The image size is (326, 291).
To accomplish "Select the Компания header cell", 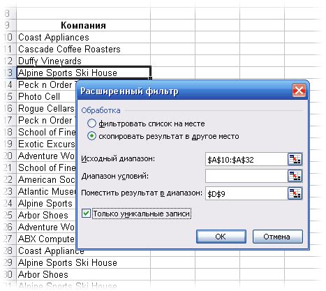I will [83, 25].
